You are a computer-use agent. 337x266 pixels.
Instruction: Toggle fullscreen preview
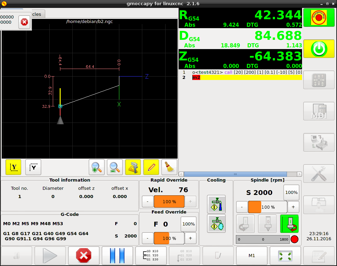pos(286,256)
